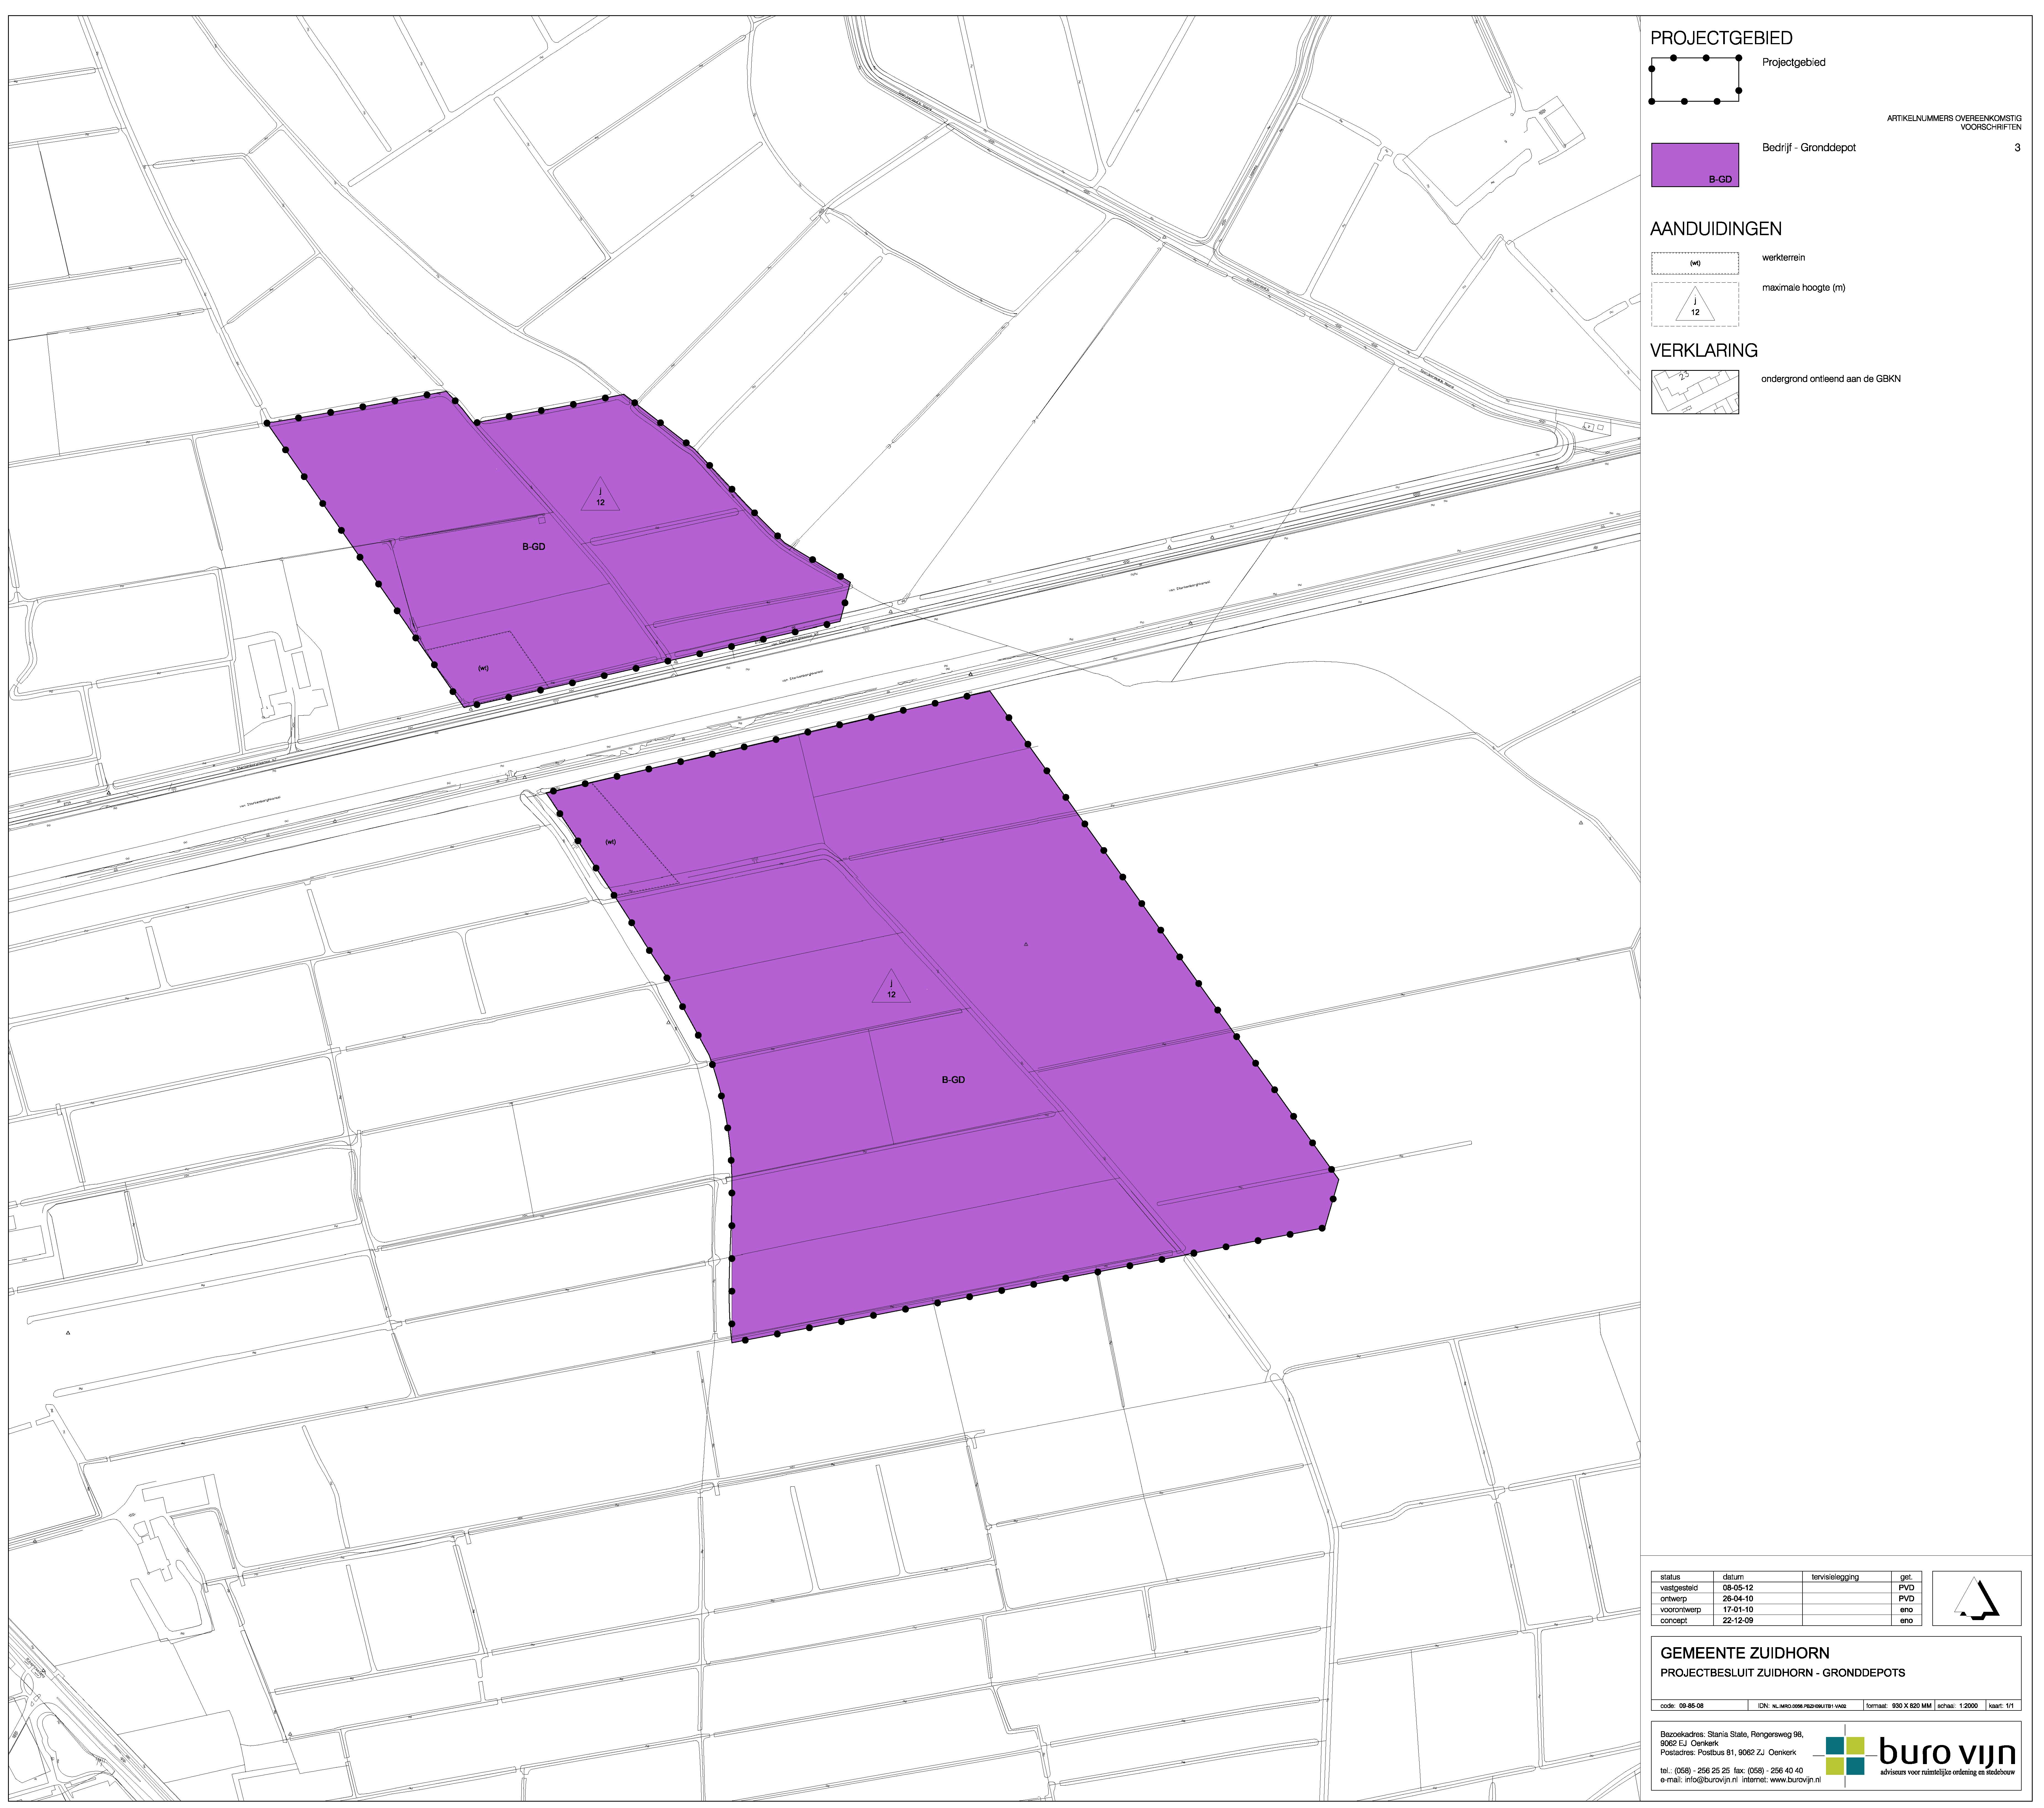The width and height of the screenshot is (2044, 1808).
Task: Click the telephone number (058) - 256 25 25
Action: point(1702,1771)
